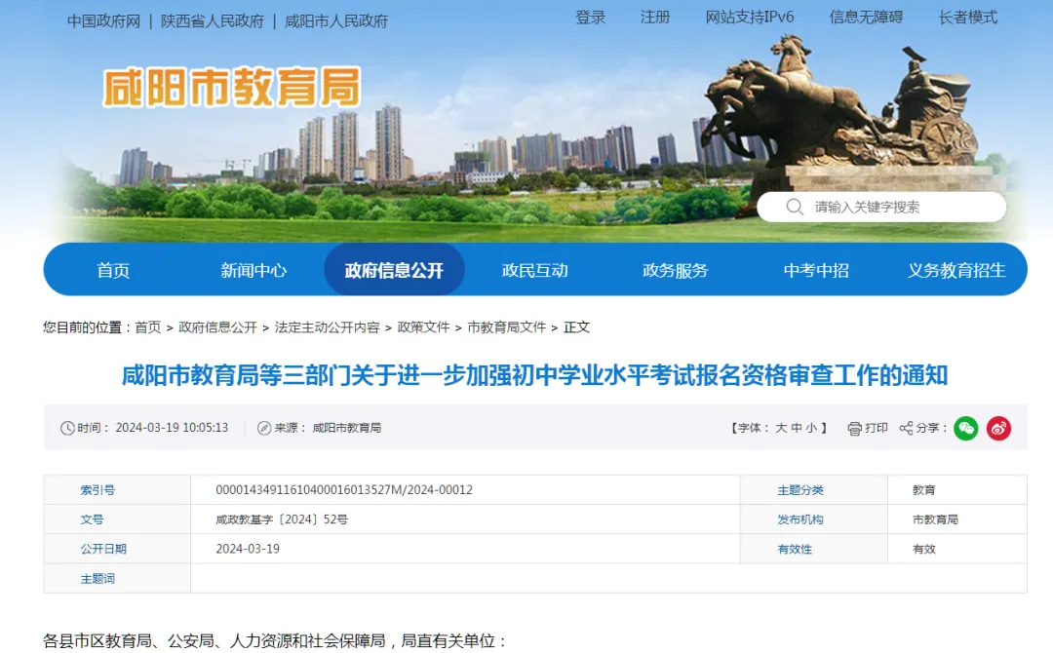Switch to 长者模式
The width and height of the screenshot is (1053, 653).
click(x=968, y=18)
